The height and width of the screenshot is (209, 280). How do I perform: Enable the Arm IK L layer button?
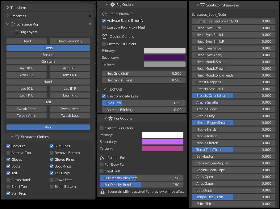point(27,68)
